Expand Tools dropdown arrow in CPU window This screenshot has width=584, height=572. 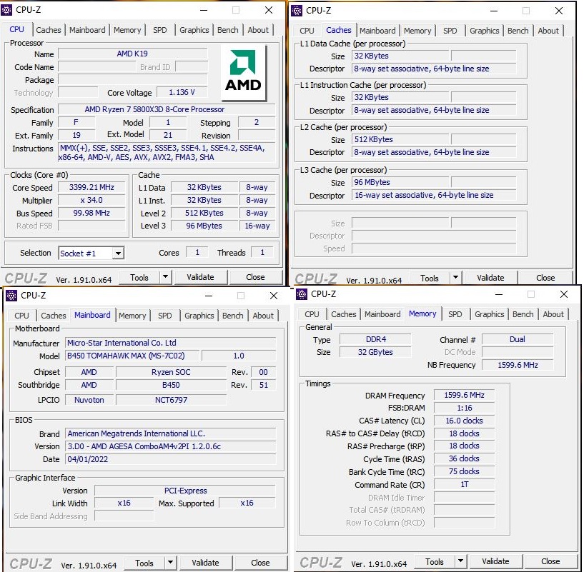click(x=165, y=277)
